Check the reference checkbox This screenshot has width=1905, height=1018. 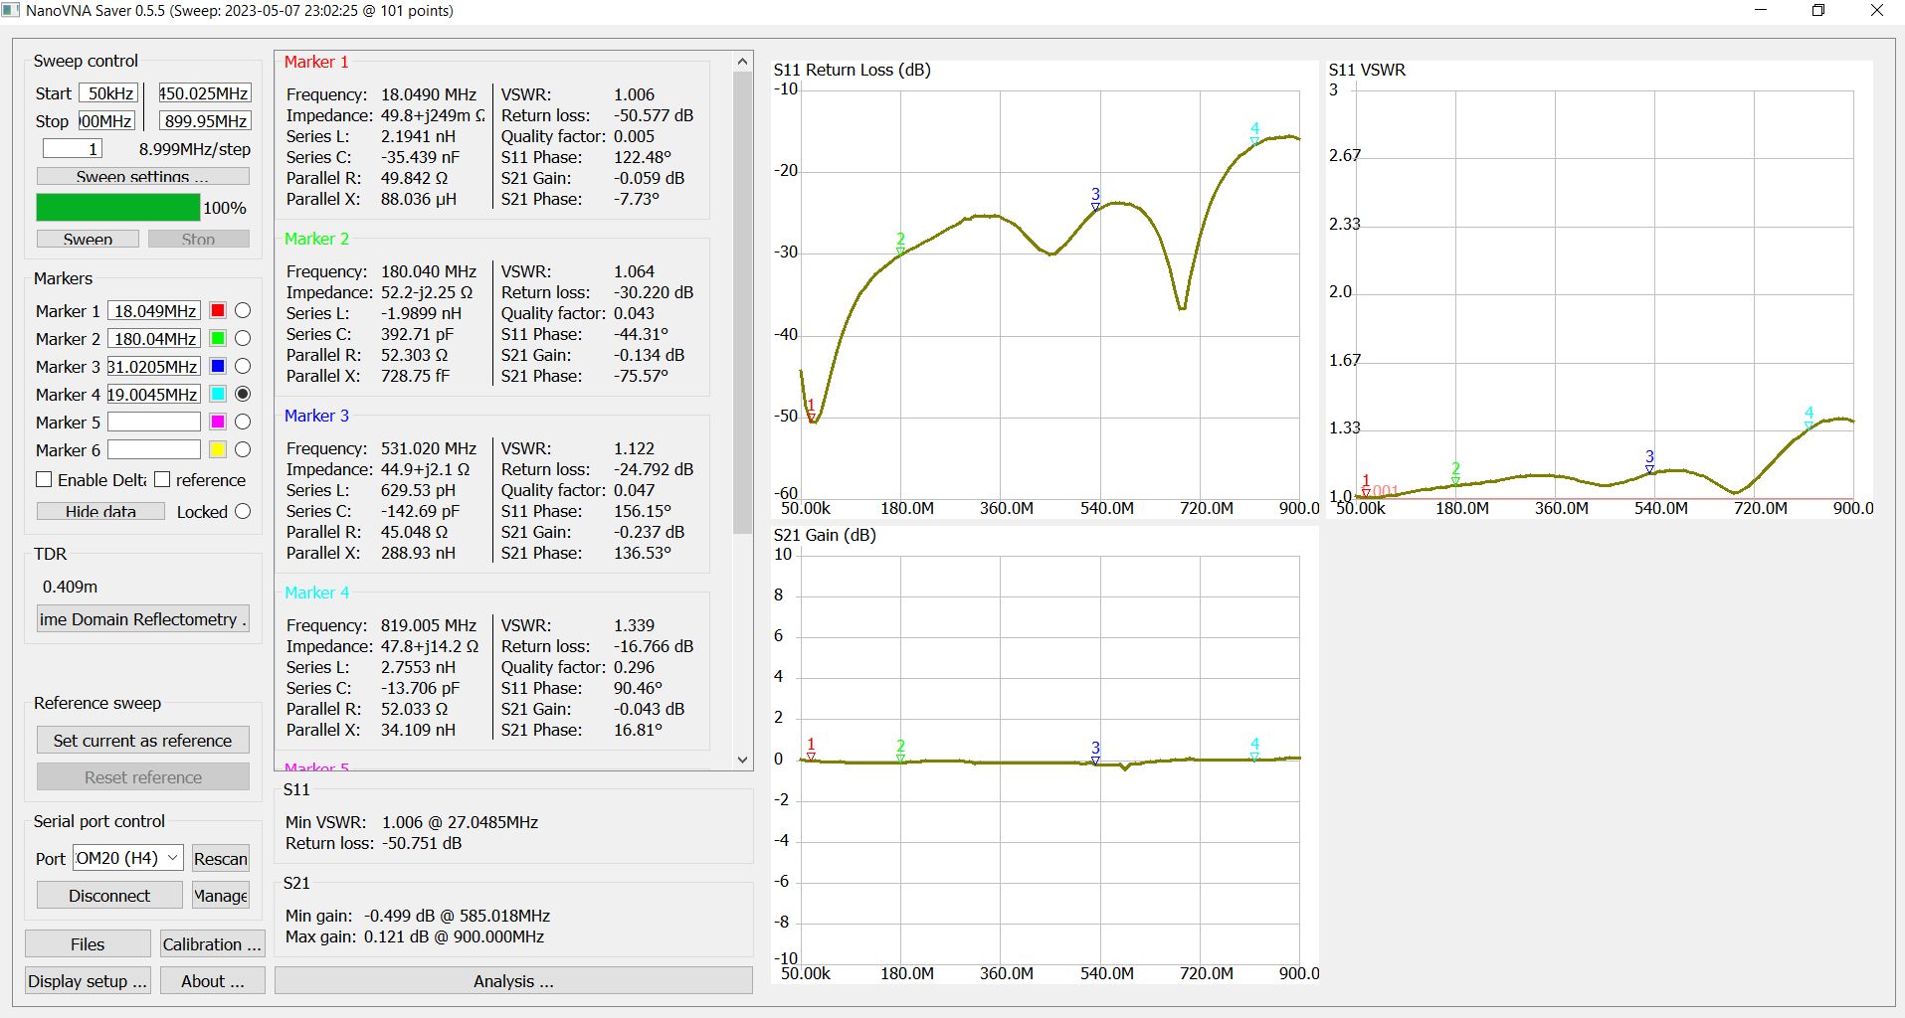click(x=163, y=480)
